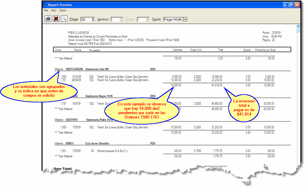Viewport: 305px width, 188px height.
Task: Open the View menu
Action: (x=54, y=10)
